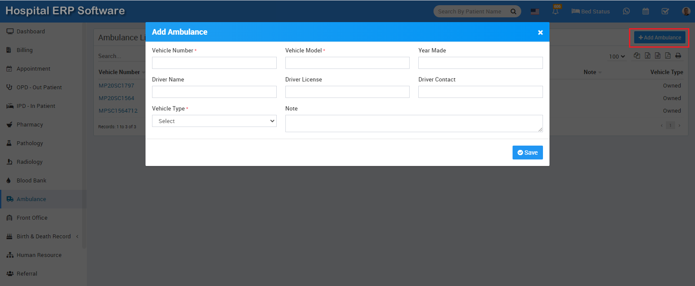This screenshot has width=695, height=286.
Task: Open the Vehicle Type select dropdown
Action: pyautogui.click(x=214, y=121)
